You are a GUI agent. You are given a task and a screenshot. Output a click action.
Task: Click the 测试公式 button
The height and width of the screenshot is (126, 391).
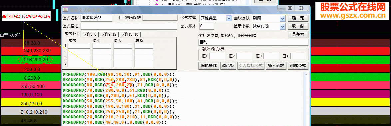298,66
